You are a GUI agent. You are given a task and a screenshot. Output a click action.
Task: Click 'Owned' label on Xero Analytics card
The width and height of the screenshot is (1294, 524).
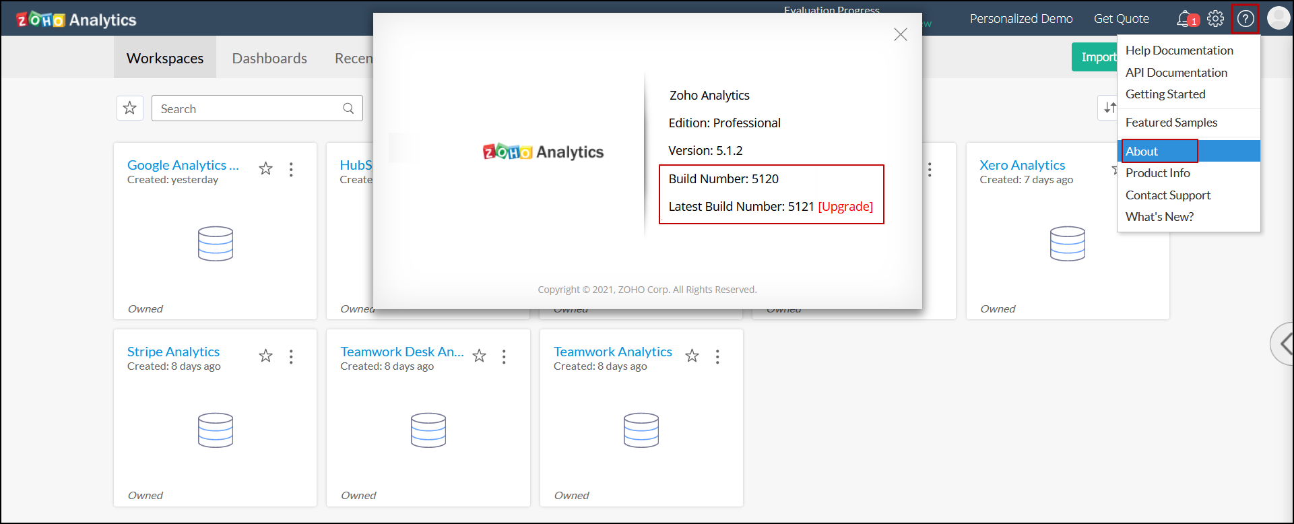point(998,308)
